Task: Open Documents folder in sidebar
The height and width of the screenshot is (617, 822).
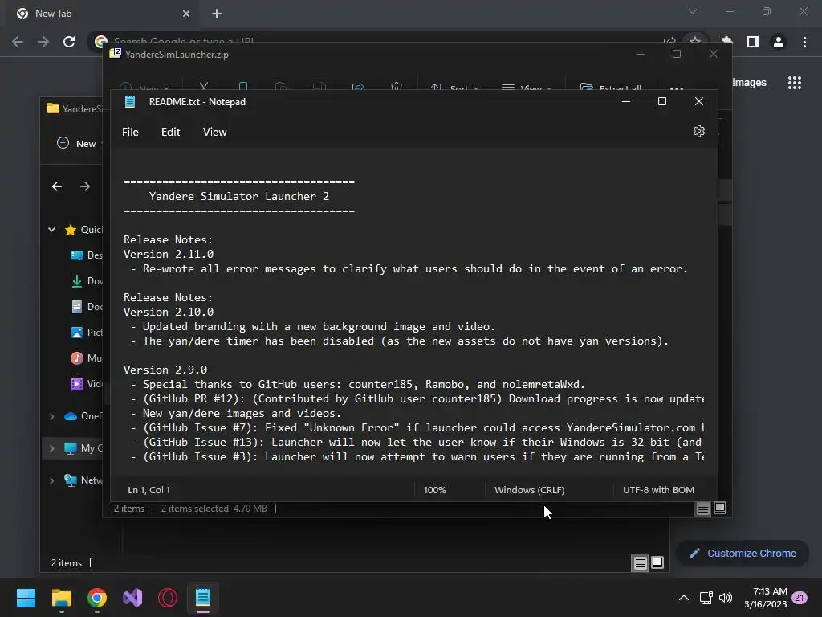Action: [x=87, y=307]
